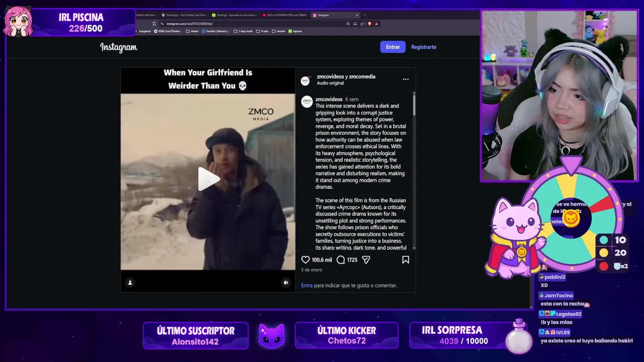
Task: Like the reel with the heart icon
Action: tap(305, 260)
